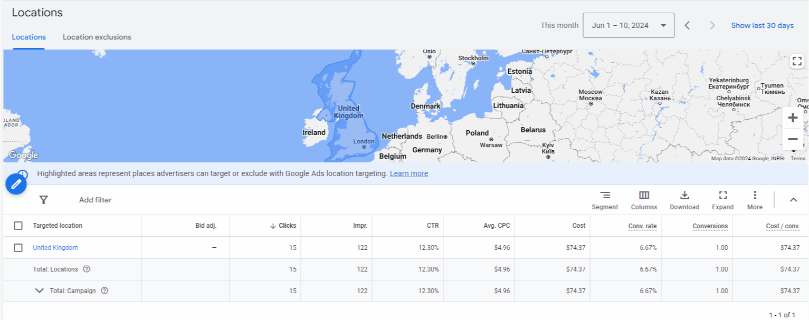Sort by Avg. CPC column
The width and height of the screenshot is (809, 320).
[x=498, y=226]
